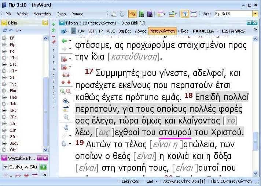This screenshot has height=186, width=261.
Task: Open the Narzędzia menu
Action: (x=42, y=14)
